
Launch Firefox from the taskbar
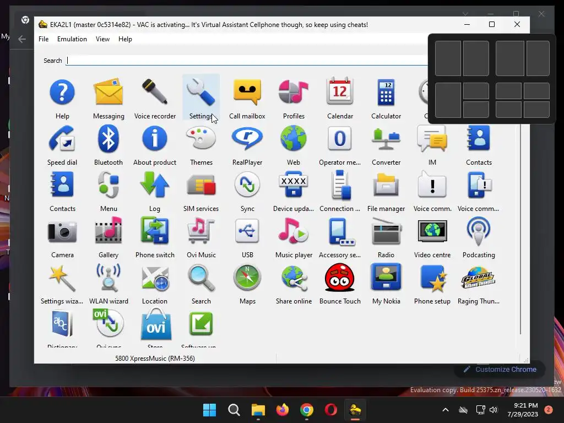pos(283,410)
